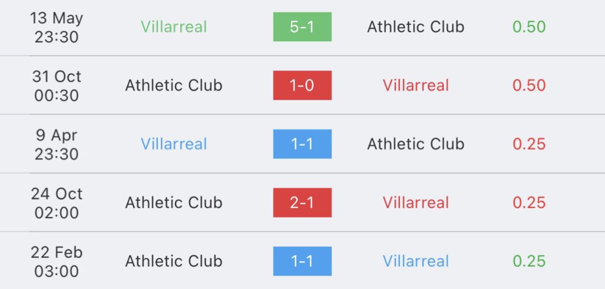Select the 24 Oct 02:00 match date
The width and height of the screenshot is (605, 289).
pos(57,203)
